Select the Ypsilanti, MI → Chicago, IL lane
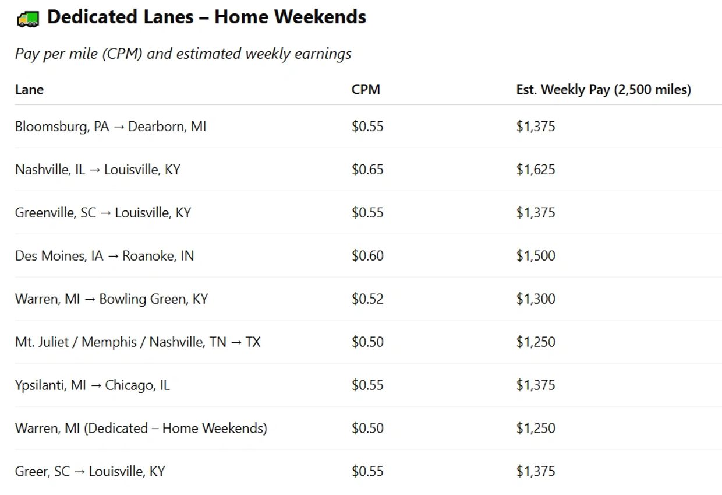The width and height of the screenshot is (722, 495). (x=93, y=385)
